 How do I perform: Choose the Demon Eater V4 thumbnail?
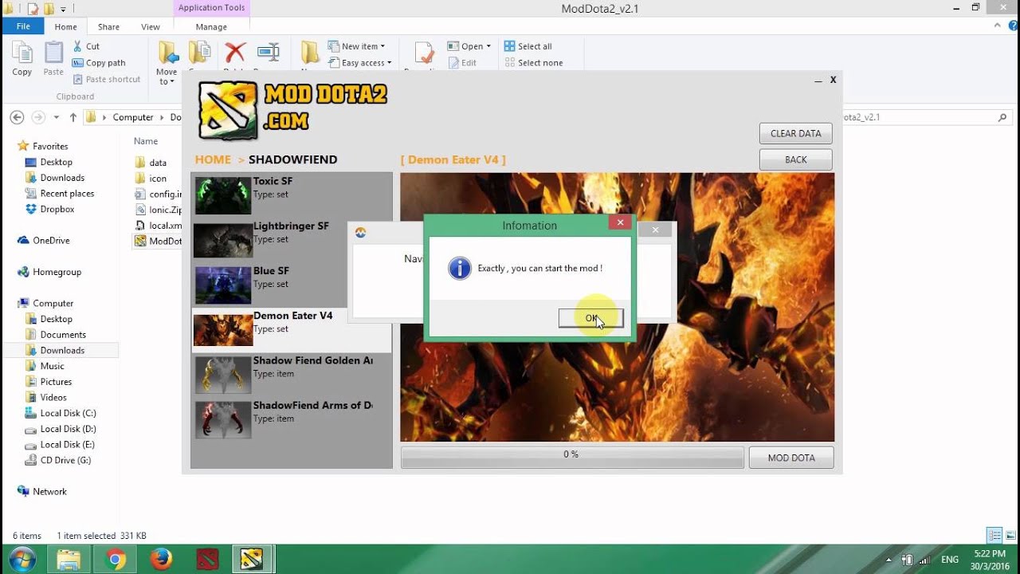[223, 330]
